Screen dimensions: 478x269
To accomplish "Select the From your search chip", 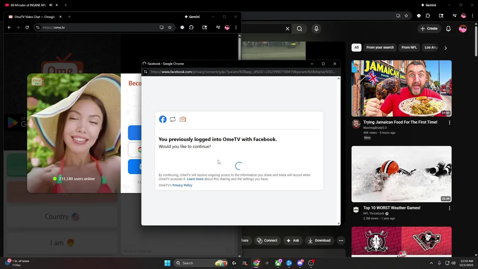I will (380, 47).
